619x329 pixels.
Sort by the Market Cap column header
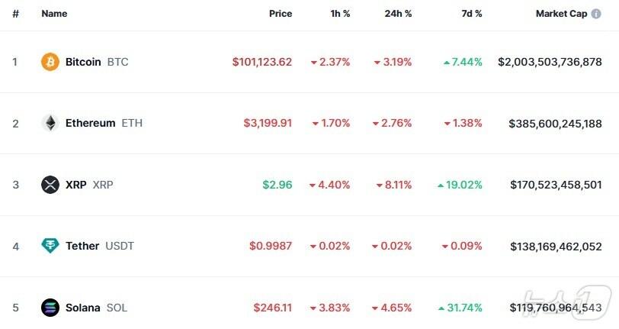coord(561,14)
